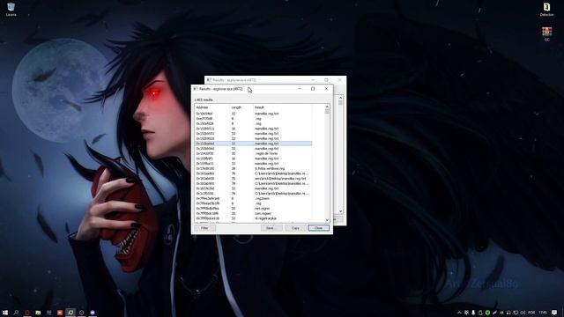Launch Opera browser from taskbar
The width and height of the screenshot is (564, 317).
click(x=27, y=313)
